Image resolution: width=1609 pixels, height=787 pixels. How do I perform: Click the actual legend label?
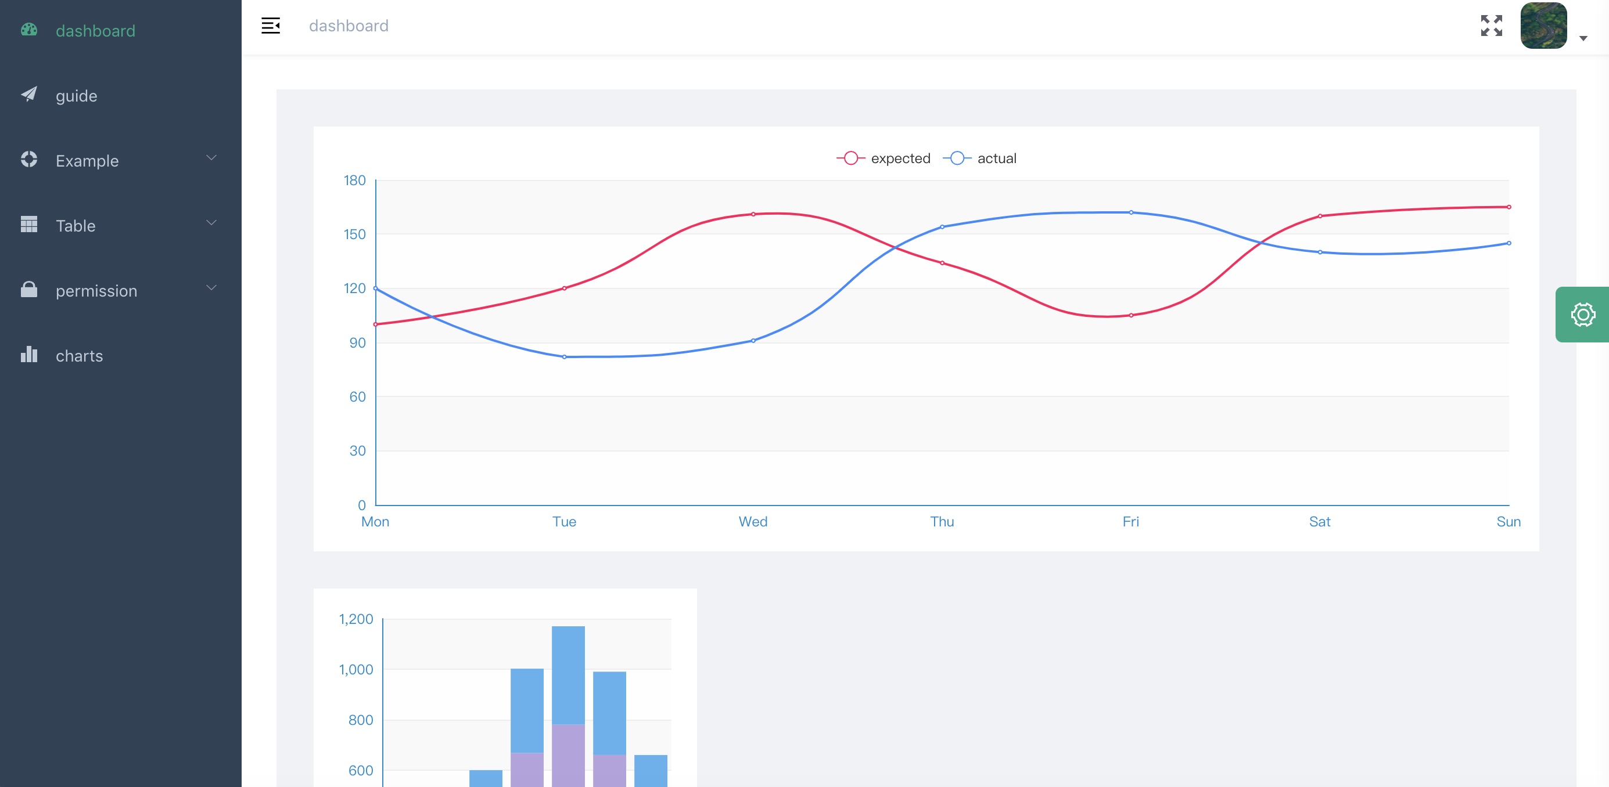point(996,159)
